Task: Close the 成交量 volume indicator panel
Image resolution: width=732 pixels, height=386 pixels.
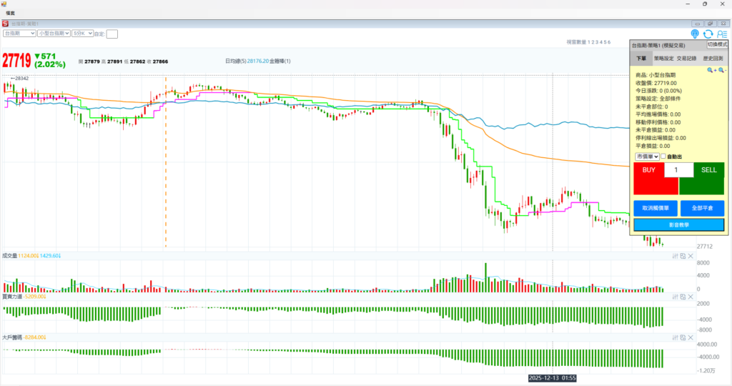Action: (x=691, y=255)
